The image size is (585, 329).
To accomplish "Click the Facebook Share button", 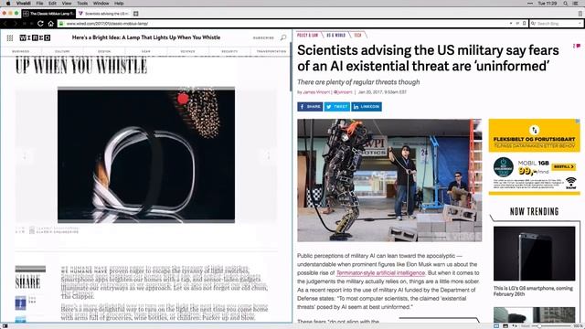I will [x=310, y=107].
